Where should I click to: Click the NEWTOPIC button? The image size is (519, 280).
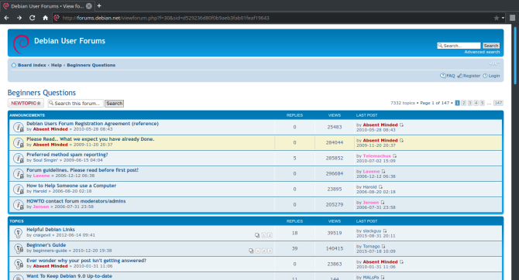[26, 103]
